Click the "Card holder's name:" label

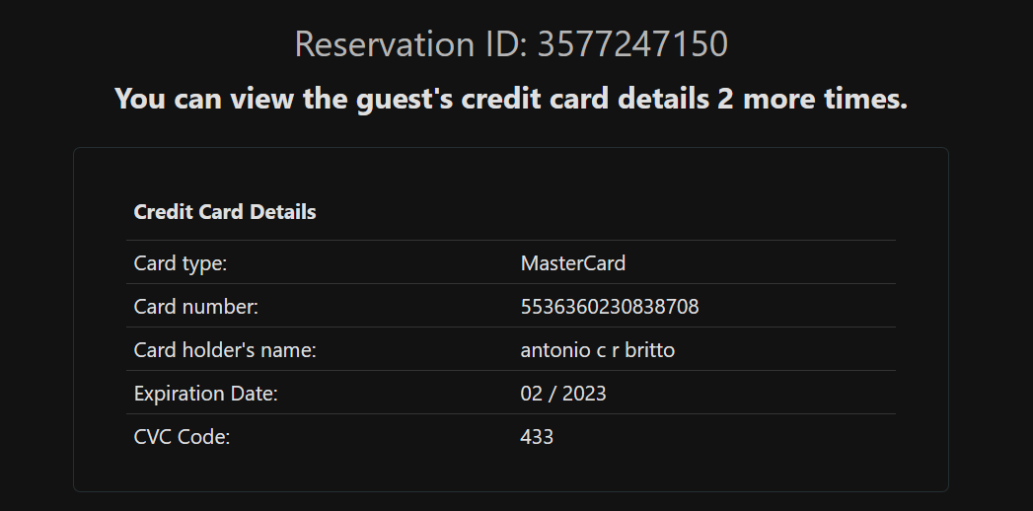(224, 350)
